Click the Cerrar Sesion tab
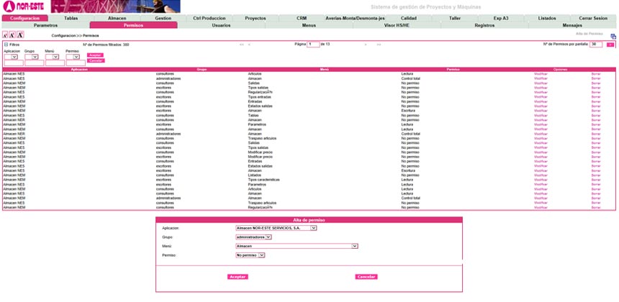The width and height of the screenshot is (619, 302). coord(593,18)
